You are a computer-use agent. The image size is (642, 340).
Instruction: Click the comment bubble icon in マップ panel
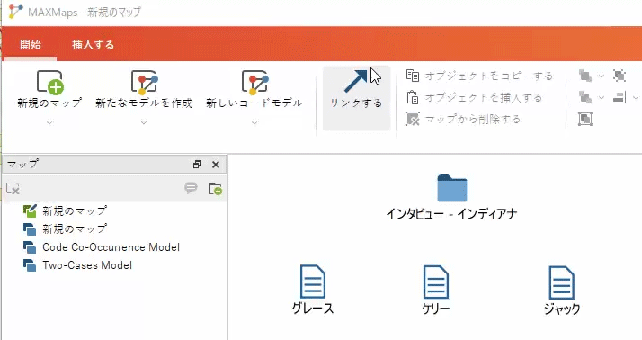click(x=191, y=188)
